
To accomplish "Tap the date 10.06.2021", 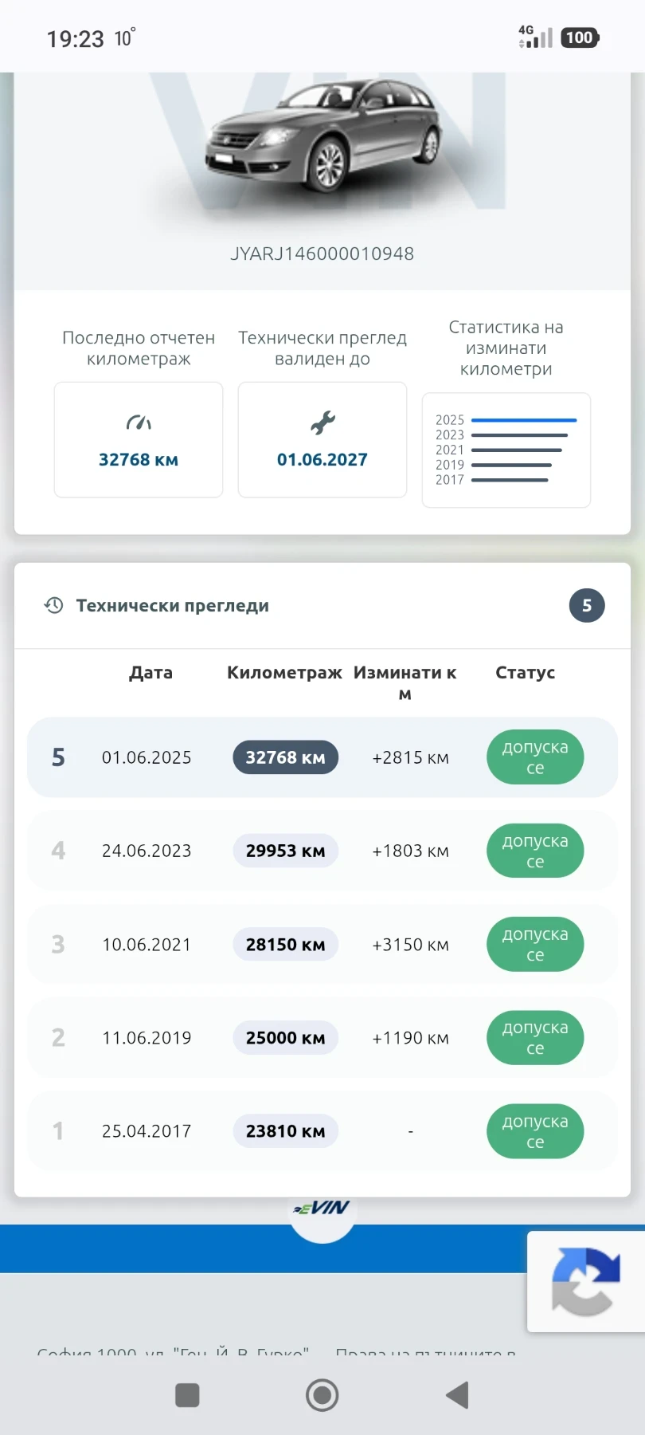I will click(147, 944).
